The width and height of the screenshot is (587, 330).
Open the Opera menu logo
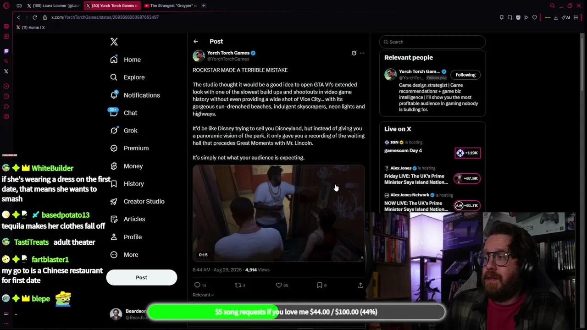click(6, 5)
